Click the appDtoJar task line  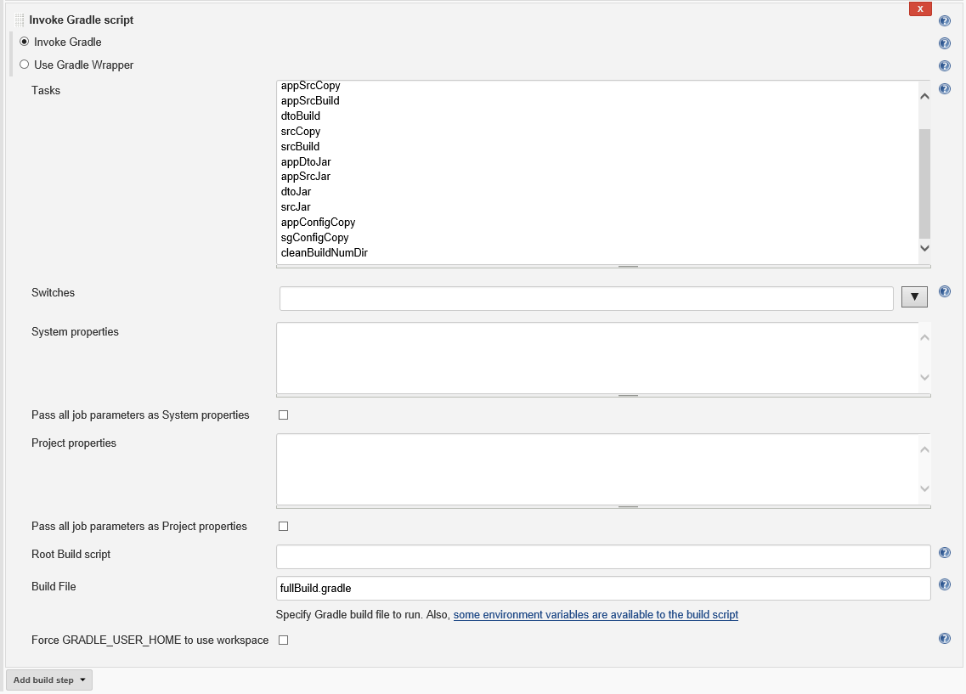pyautogui.click(x=306, y=162)
